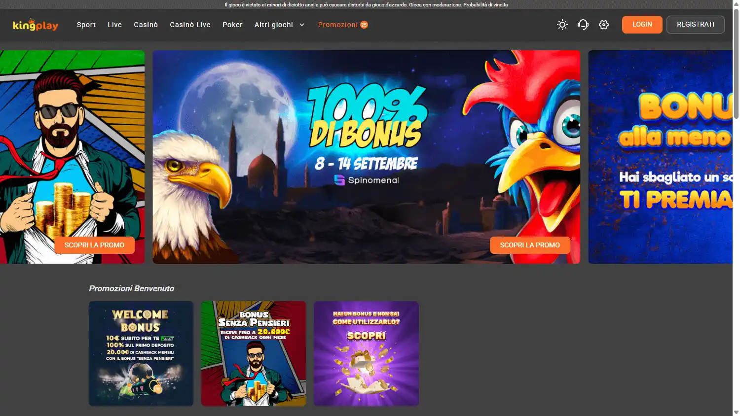This screenshot has width=740, height=416.
Task: Click the Promozioni Benvenuto heading
Action: pos(132,288)
